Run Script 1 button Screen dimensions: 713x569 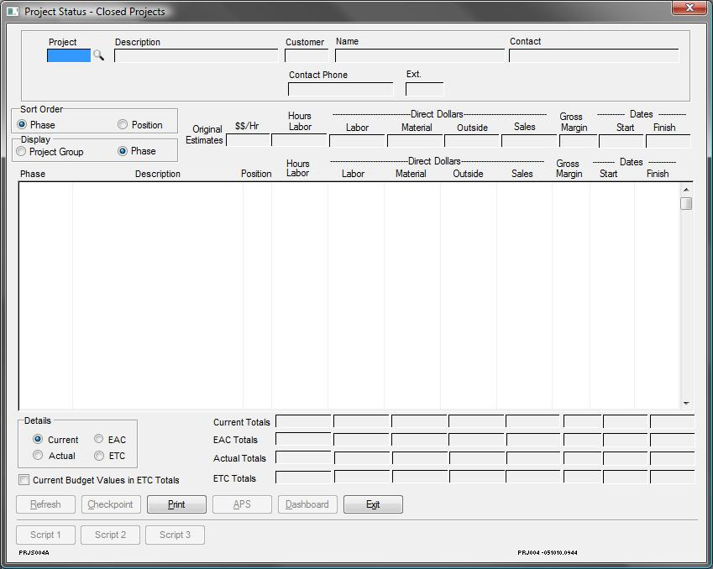click(x=45, y=535)
